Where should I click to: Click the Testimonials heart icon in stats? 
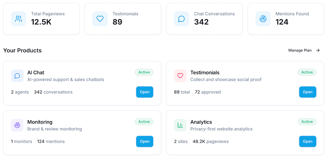click(x=100, y=19)
